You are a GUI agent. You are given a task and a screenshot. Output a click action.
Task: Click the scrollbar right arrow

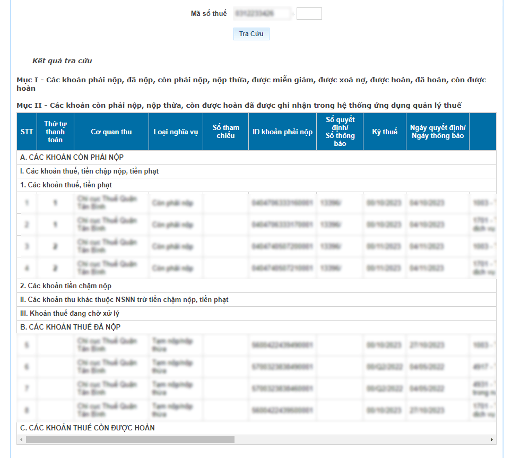(x=492, y=440)
